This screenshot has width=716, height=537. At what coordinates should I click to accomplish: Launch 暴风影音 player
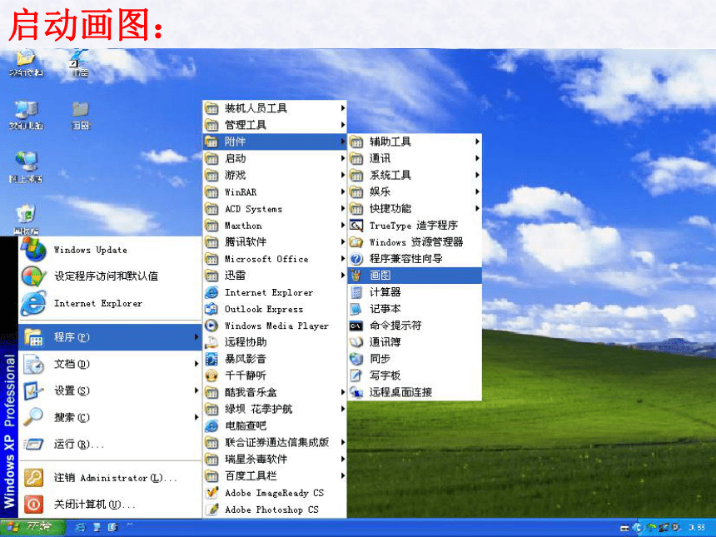pyautogui.click(x=275, y=359)
